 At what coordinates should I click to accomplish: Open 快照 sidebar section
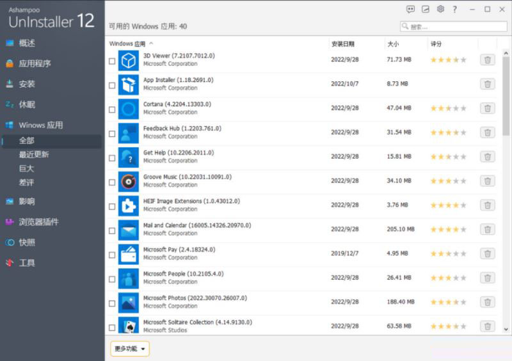(27, 243)
